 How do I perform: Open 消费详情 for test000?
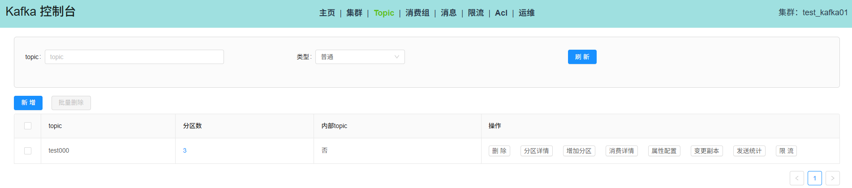[x=622, y=151]
